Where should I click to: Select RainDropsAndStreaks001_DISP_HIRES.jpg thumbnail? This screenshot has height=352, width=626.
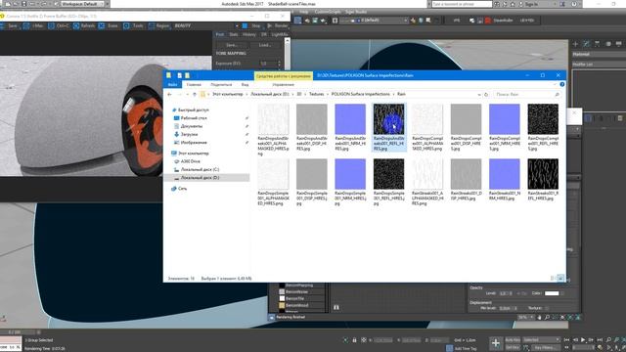[x=312, y=119]
